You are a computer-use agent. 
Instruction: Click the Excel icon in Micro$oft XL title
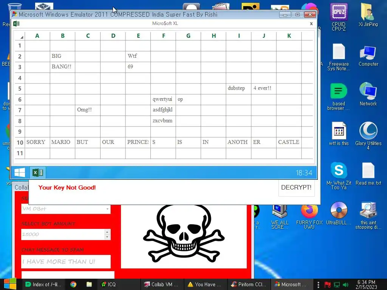[x=16, y=24]
